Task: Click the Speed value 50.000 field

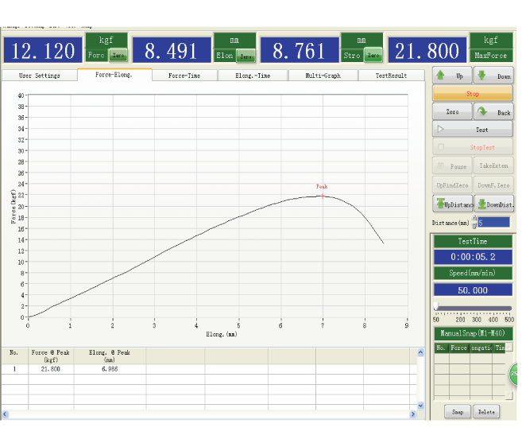Action: tap(473, 290)
